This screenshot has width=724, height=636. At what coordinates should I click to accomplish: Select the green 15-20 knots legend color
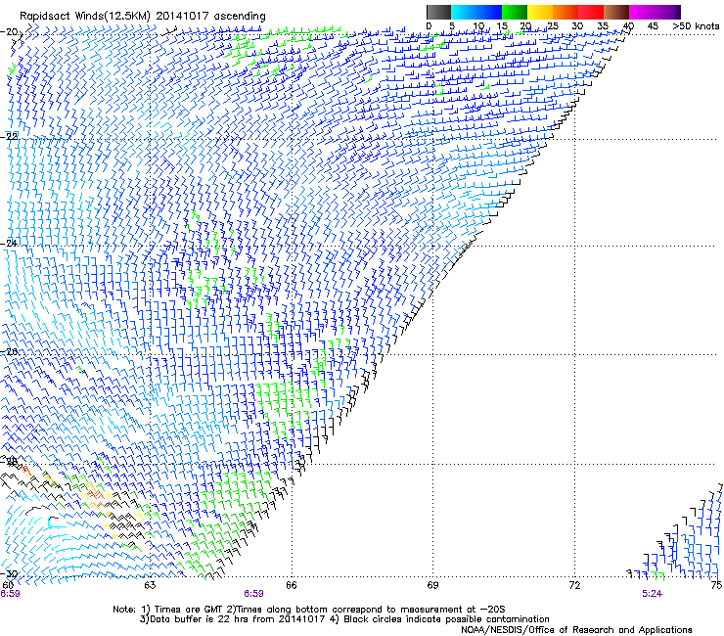point(514,12)
